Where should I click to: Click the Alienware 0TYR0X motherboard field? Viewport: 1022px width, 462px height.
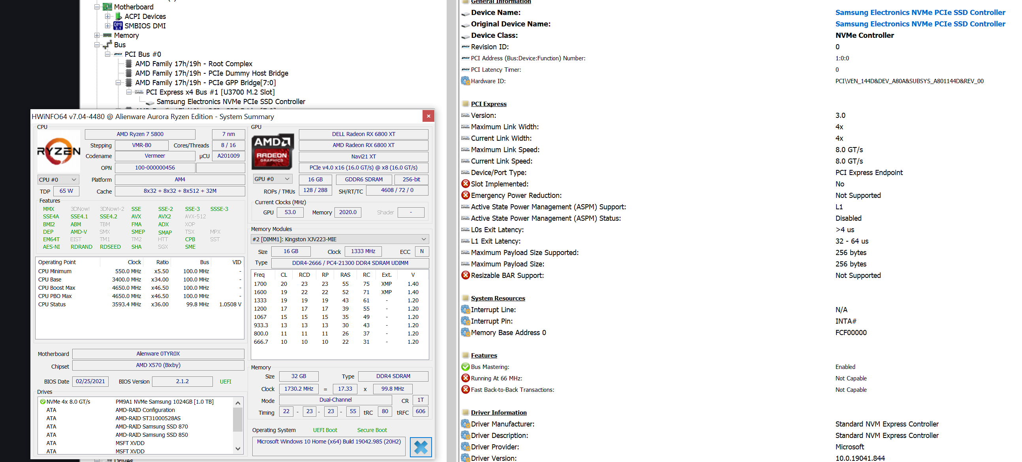[x=158, y=354]
